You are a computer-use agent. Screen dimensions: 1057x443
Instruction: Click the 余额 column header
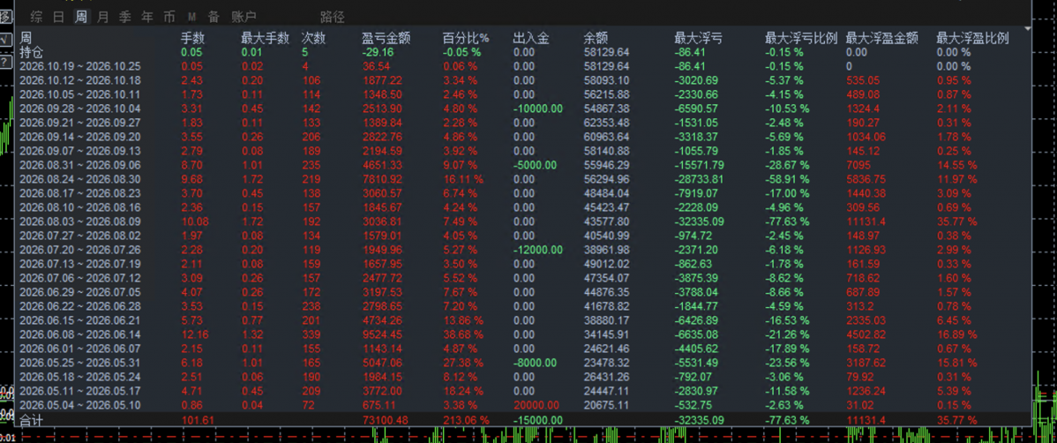pyautogui.click(x=596, y=39)
